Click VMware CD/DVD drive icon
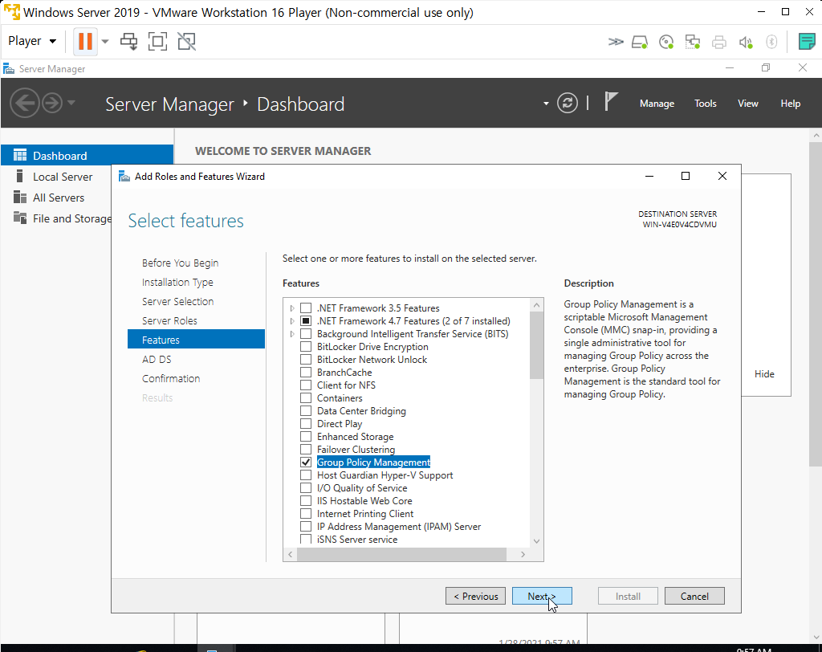This screenshot has height=652, width=822. [666, 42]
